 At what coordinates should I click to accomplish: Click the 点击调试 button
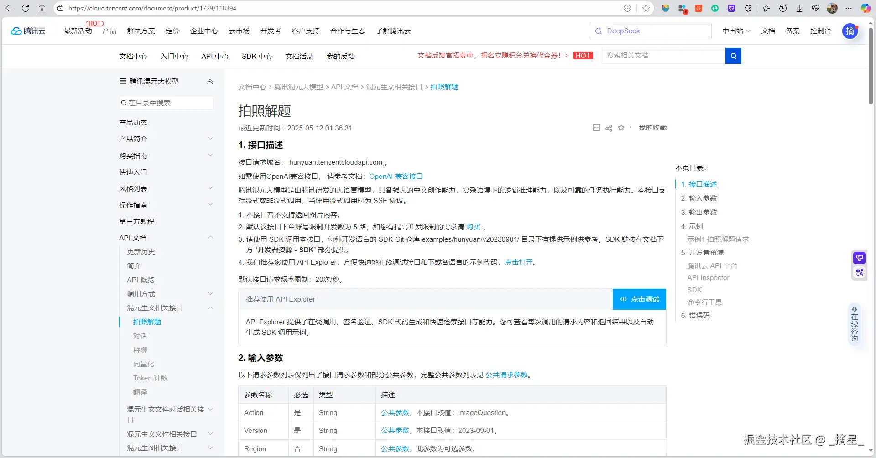[x=639, y=299]
